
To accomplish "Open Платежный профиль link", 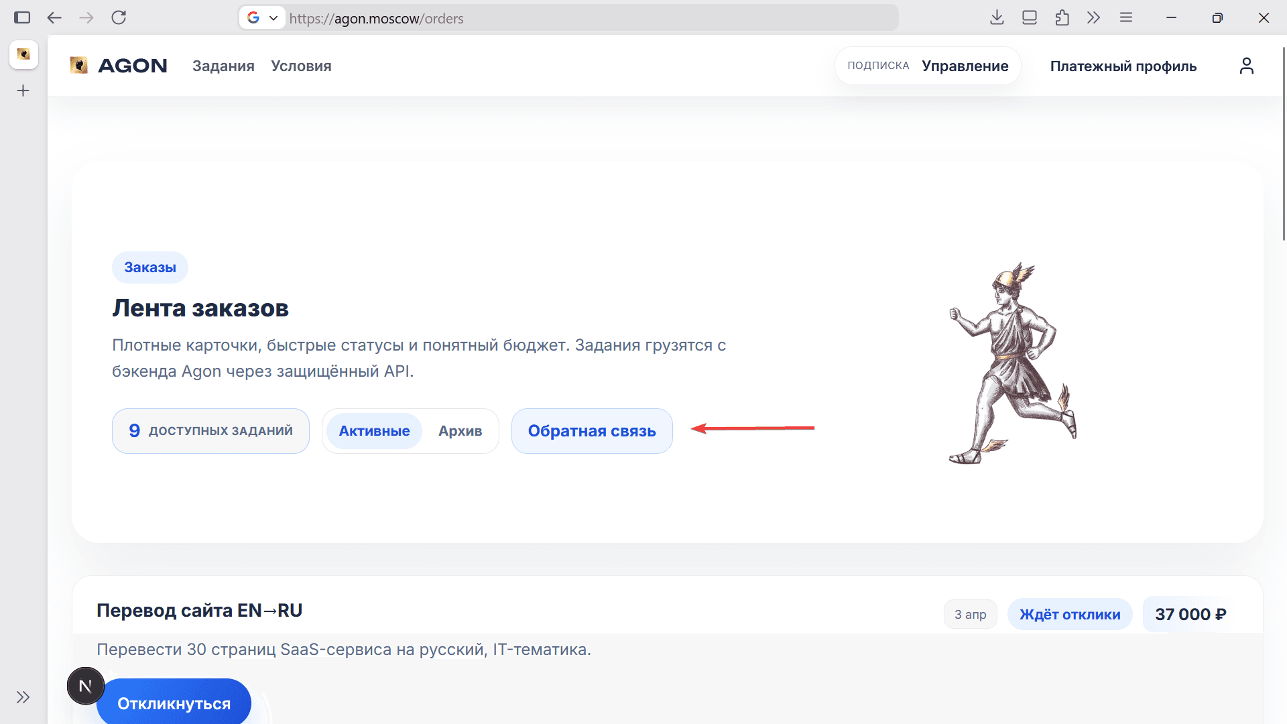I will pyautogui.click(x=1123, y=66).
